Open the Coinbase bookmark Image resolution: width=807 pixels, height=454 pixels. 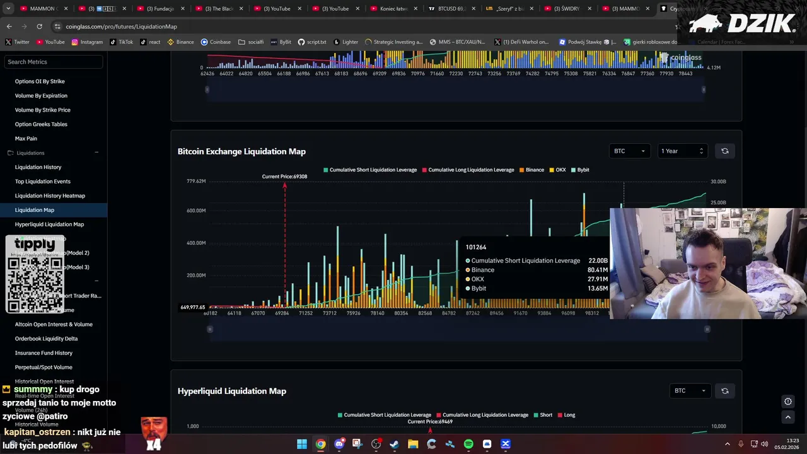click(x=216, y=42)
